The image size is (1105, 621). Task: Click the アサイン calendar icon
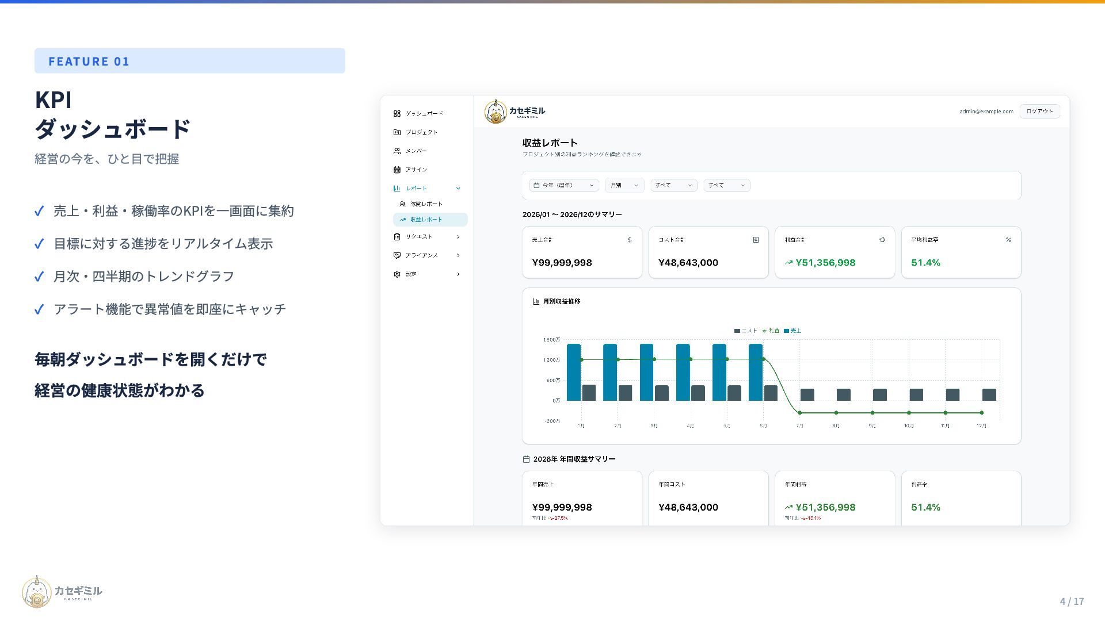point(397,170)
